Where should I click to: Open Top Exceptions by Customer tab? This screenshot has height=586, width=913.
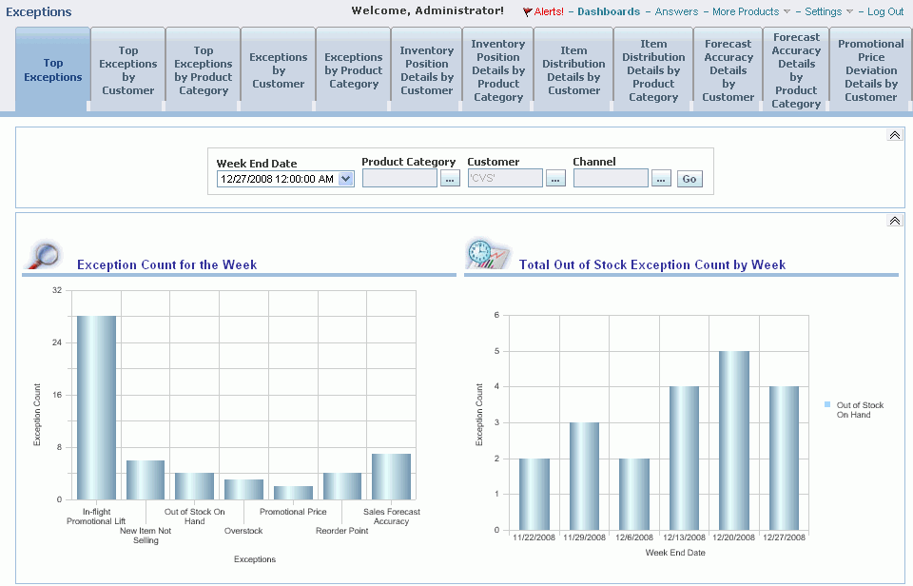[x=128, y=69]
